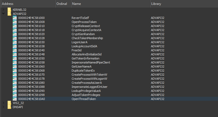Click the import icon at address 0000024E4C581008
The height and width of the screenshot is (117, 218).
[x=15, y=22]
